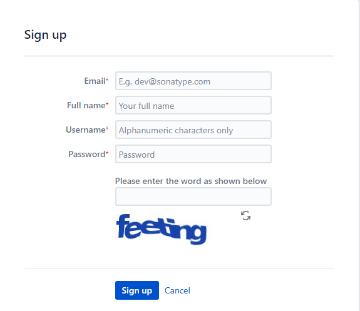Click the Email input field
This screenshot has height=311, width=360.
[193, 81]
